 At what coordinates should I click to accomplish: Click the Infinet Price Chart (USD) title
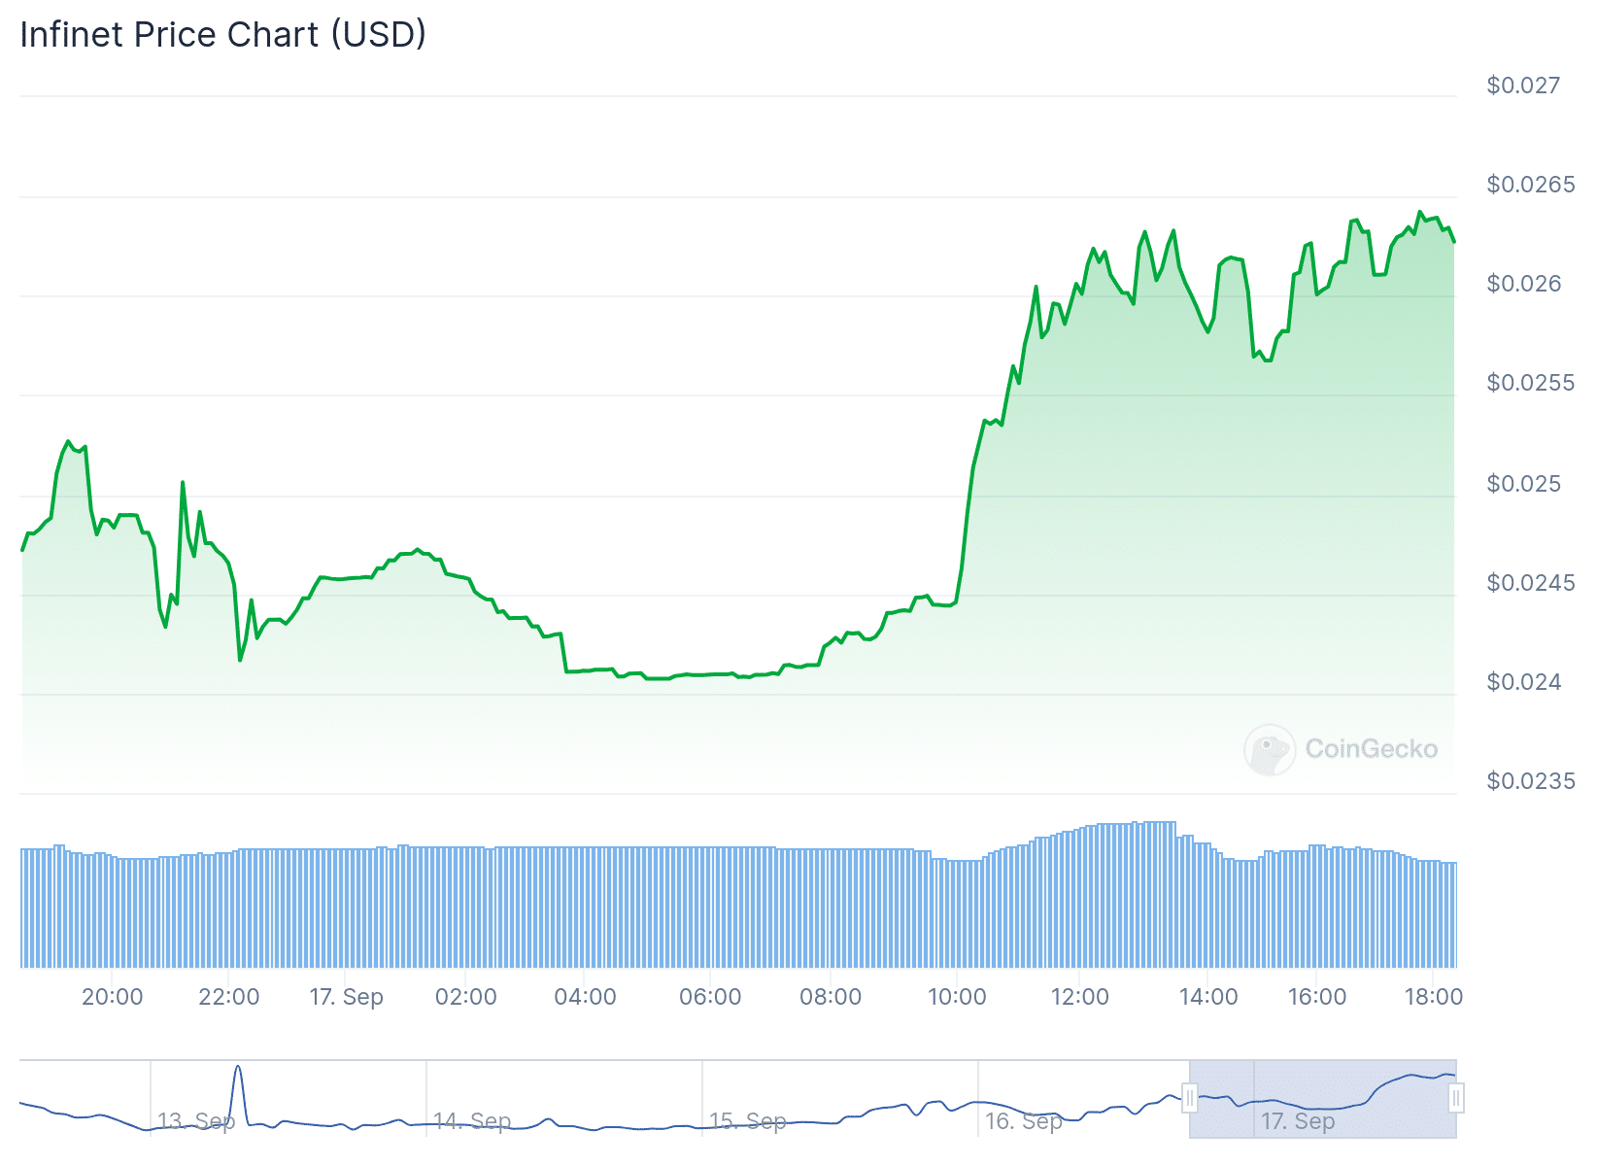point(223,35)
